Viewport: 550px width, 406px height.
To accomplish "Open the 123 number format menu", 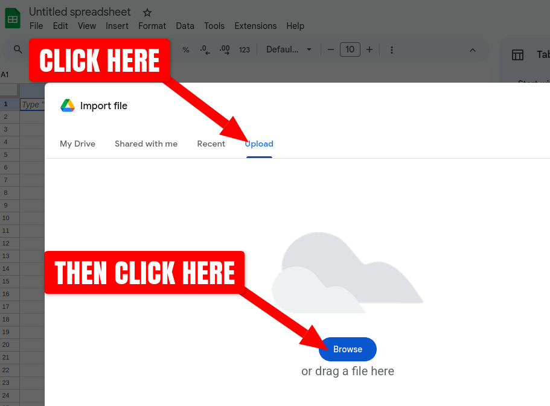I will 244,49.
